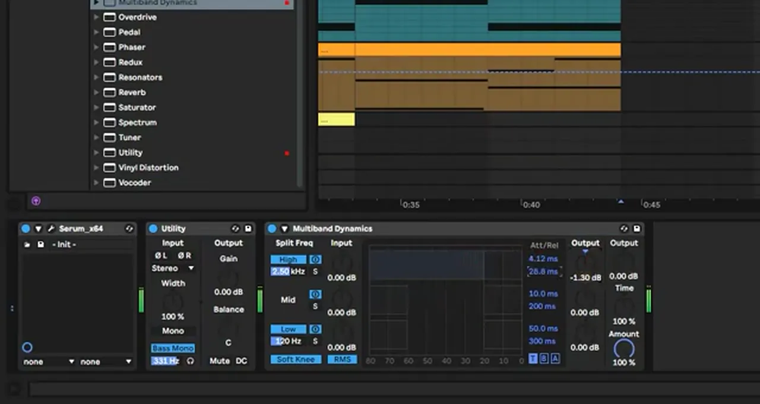Viewport: 760px width, 404px height.
Task: Click the 2.50 kHz high split frequency field
Action: tap(289, 272)
